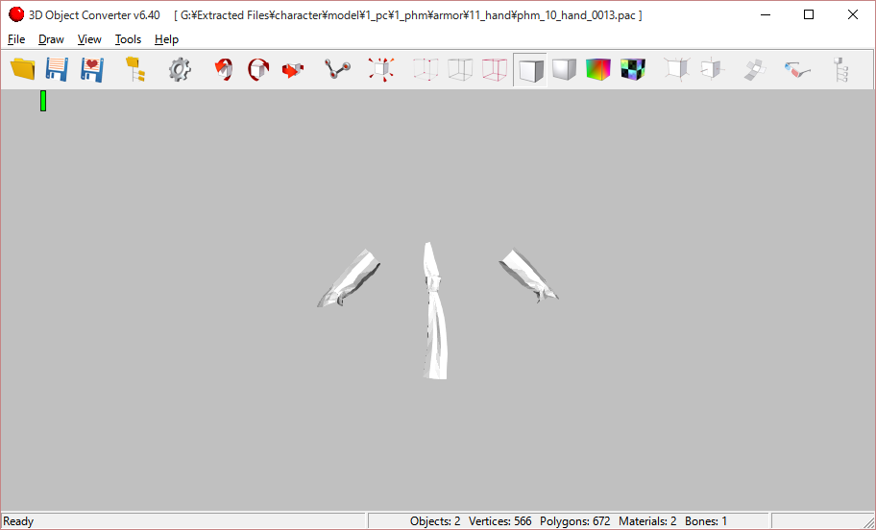Open the folder tree browser icon
Screen dimensions: 876x530
[x=135, y=69]
